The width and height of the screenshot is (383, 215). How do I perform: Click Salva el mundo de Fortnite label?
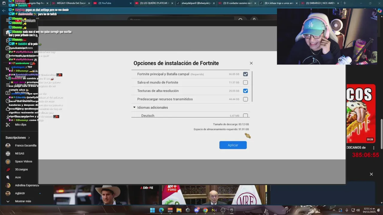tap(158, 82)
